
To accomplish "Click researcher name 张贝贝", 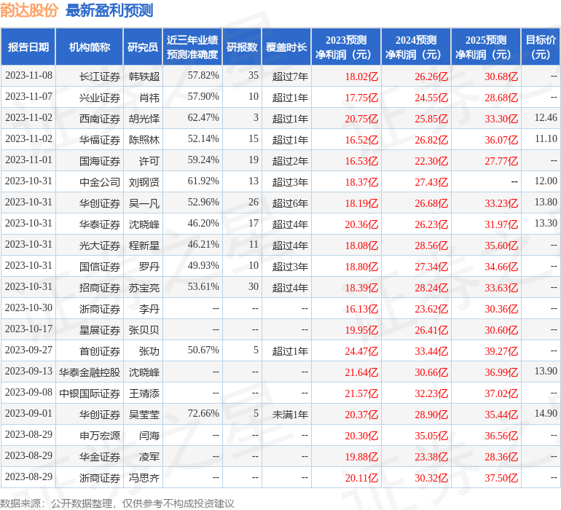I will pos(144,329).
